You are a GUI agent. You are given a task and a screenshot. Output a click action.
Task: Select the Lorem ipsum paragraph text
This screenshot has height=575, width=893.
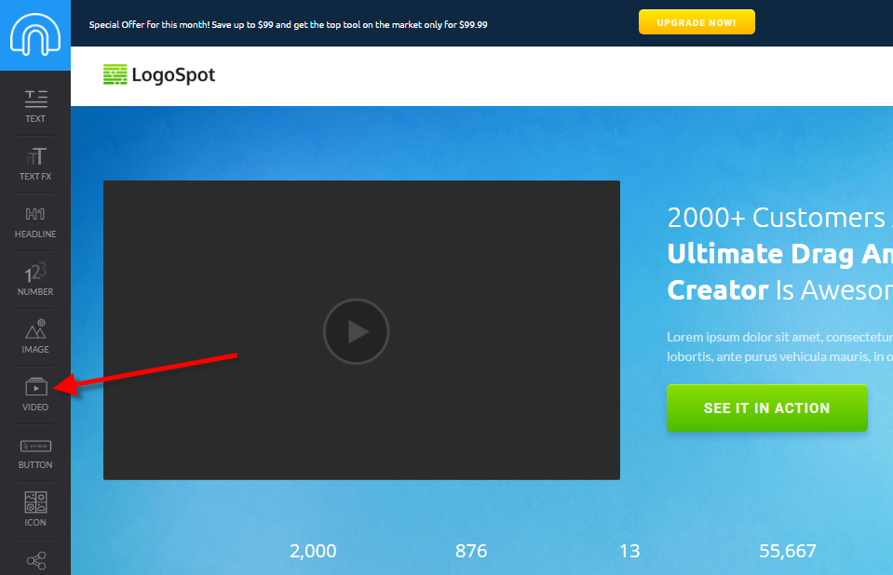tap(778, 346)
